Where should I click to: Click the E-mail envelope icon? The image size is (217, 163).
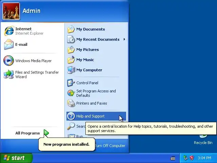click(x=9, y=44)
